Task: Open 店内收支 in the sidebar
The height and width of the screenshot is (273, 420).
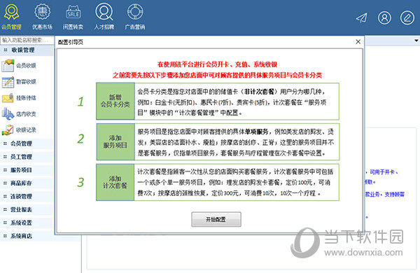Action: tap(20, 114)
